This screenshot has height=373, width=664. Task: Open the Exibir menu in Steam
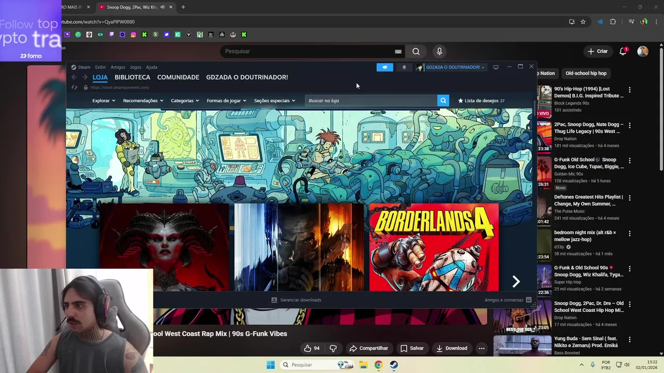(x=100, y=67)
